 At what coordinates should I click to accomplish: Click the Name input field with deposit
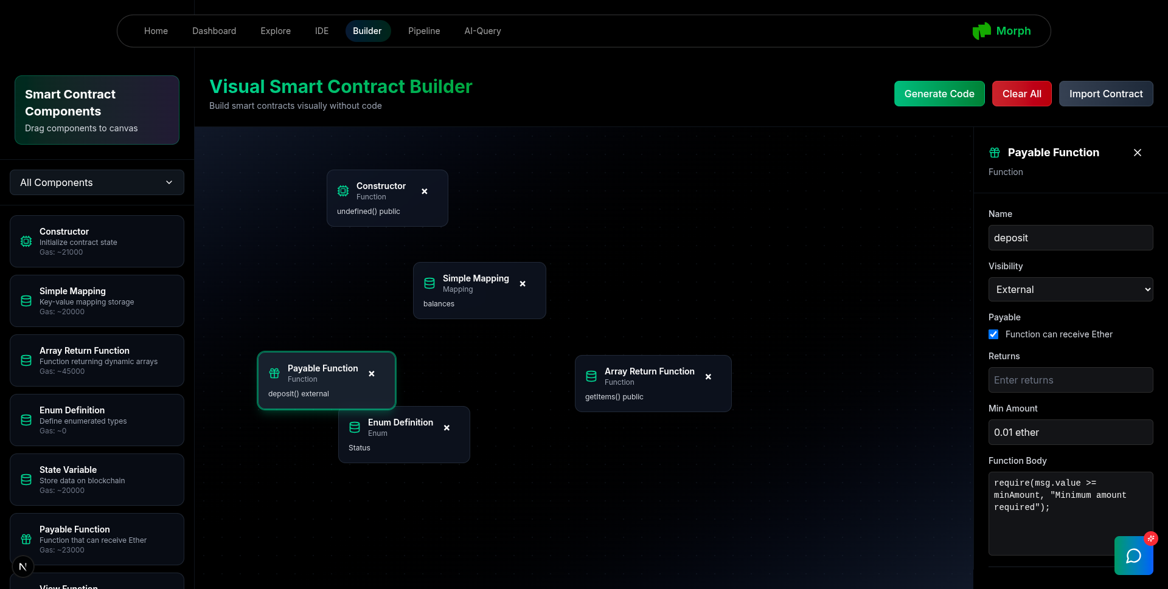click(x=1071, y=238)
